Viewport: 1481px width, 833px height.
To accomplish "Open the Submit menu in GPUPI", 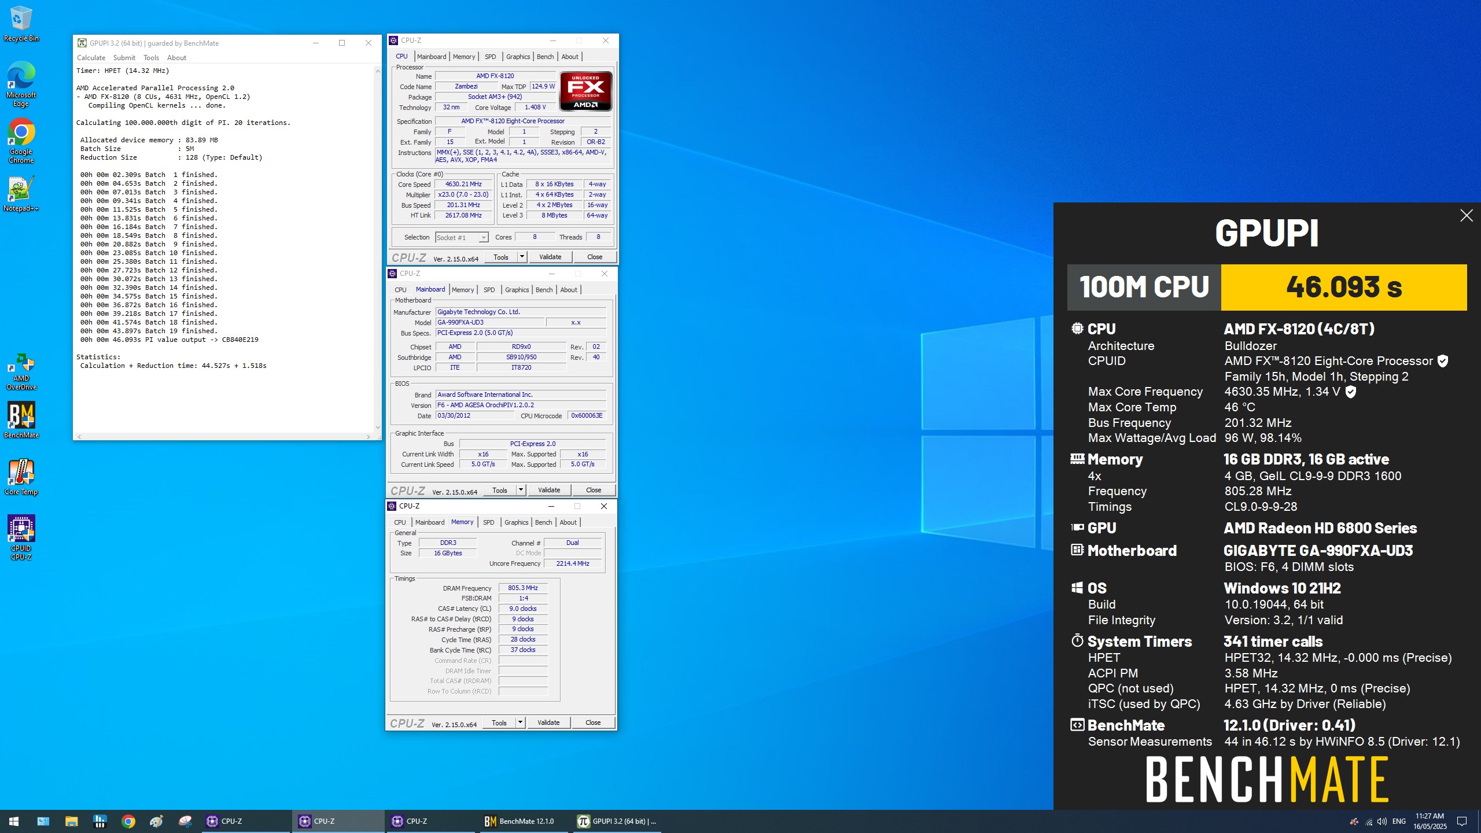I will click(124, 58).
